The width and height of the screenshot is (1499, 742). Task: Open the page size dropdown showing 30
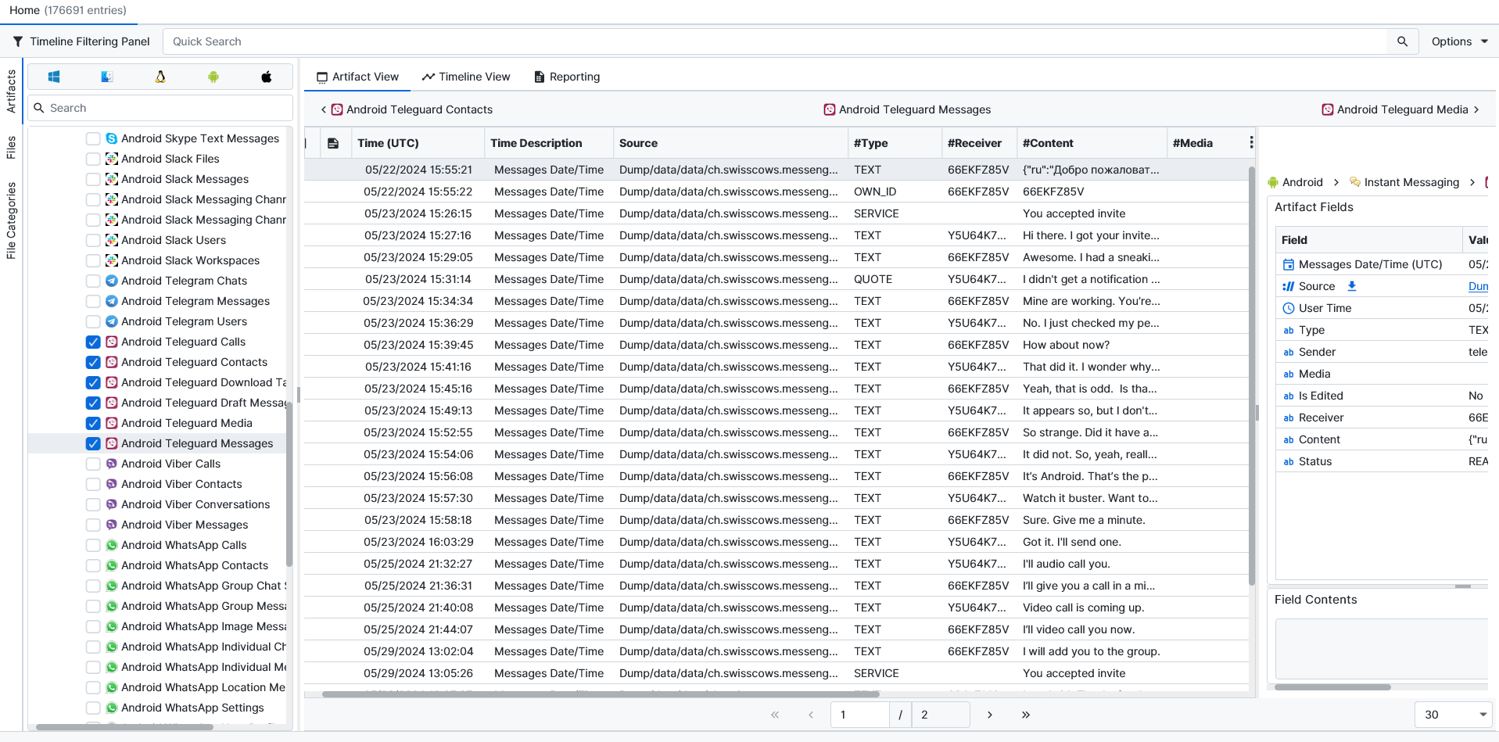pyautogui.click(x=1453, y=715)
